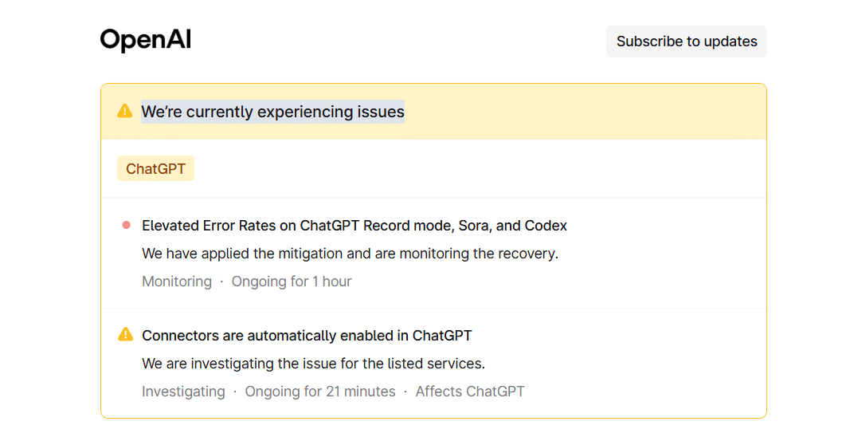Click the "Affects ChatGPT" label

tap(470, 392)
